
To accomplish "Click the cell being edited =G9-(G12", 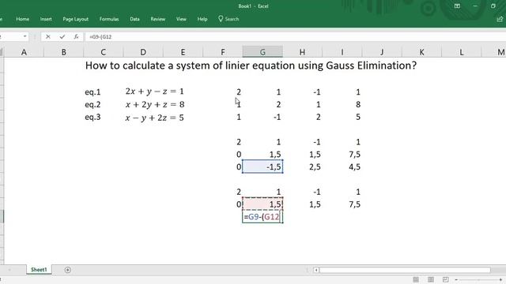I will (x=262, y=217).
